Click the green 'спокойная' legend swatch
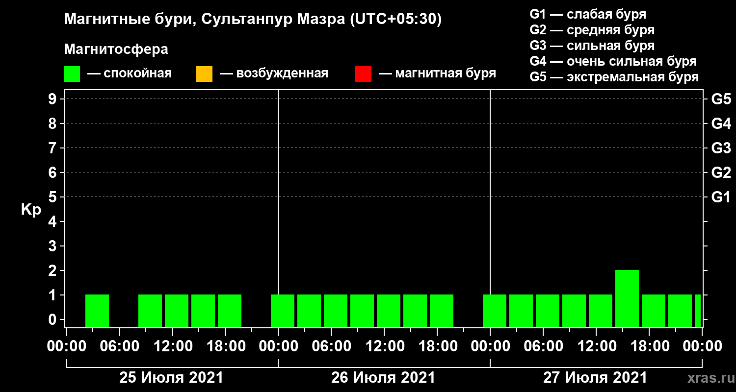 72,74
